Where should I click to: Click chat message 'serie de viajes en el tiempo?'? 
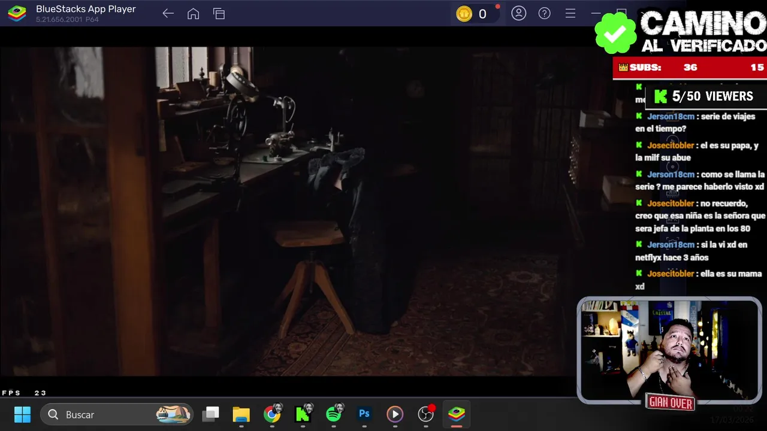coord(695,123)
